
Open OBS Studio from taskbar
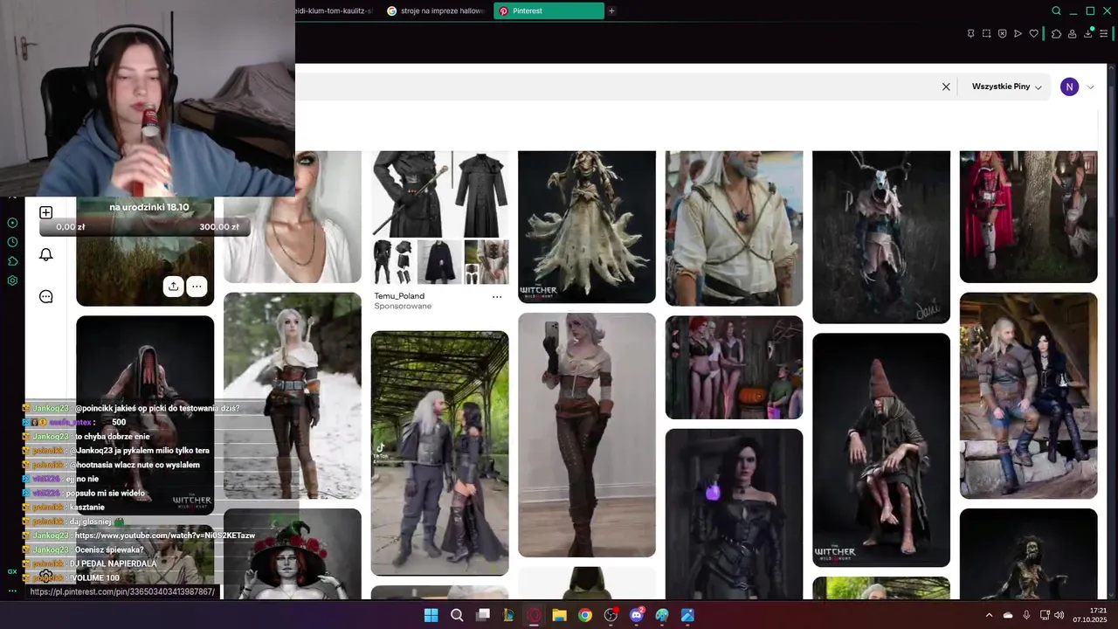pyautogui.click(x=611, y=615)
